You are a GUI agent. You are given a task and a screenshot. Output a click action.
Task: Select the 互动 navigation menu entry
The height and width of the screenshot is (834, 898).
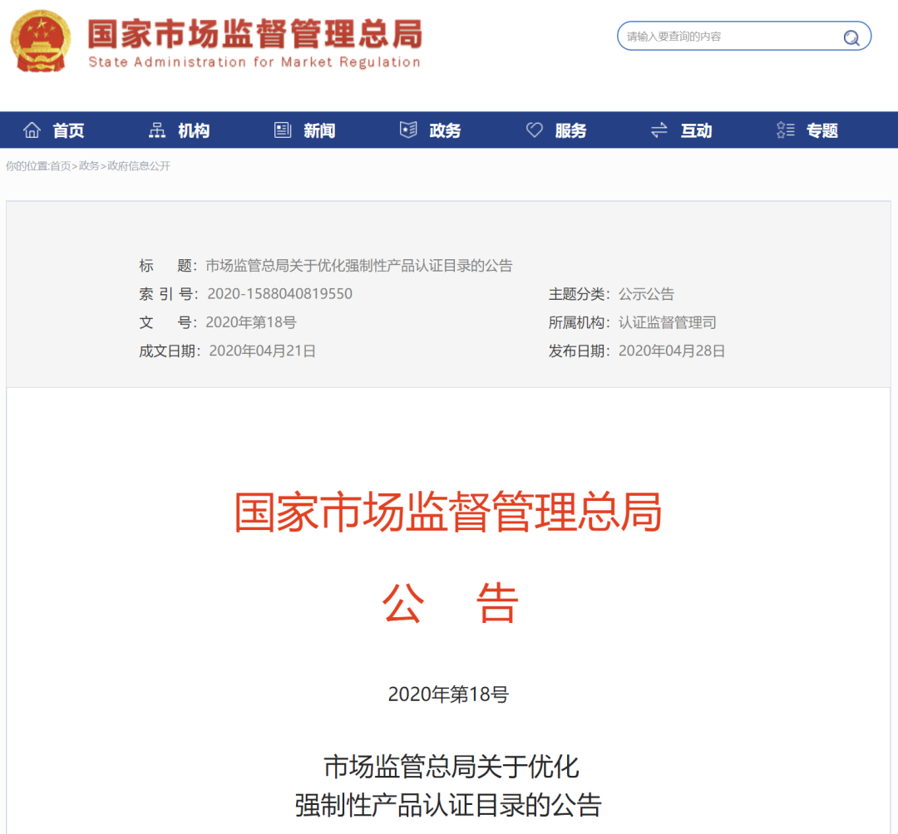[697, 130]
